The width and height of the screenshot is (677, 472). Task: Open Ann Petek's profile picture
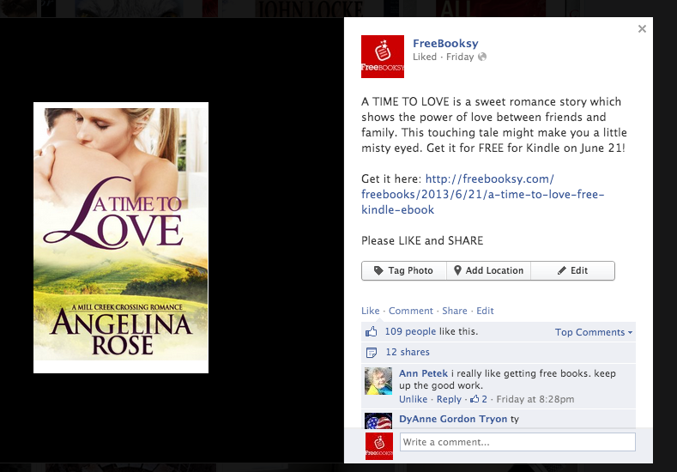[378, 381]
